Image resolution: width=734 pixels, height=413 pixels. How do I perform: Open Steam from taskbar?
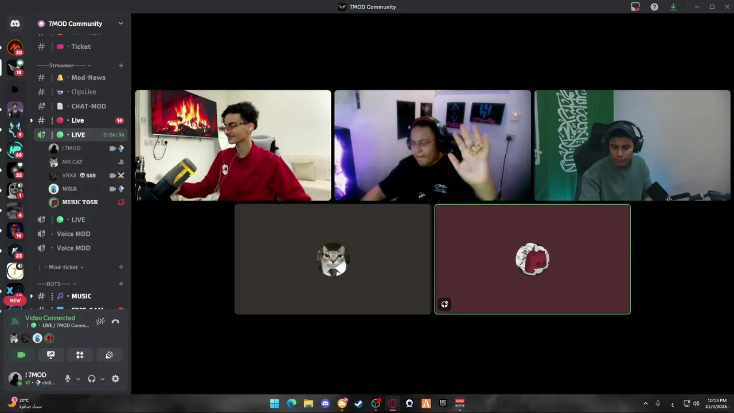pos(358,403)
